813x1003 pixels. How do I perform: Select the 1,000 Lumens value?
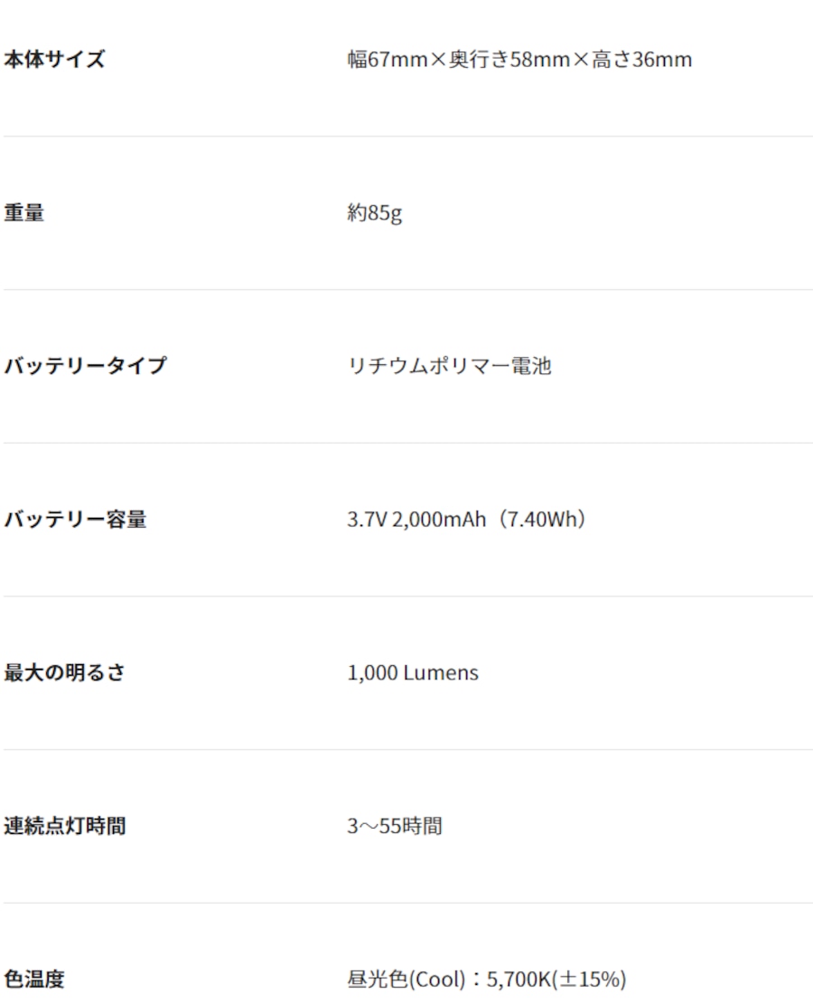[413, 672]
